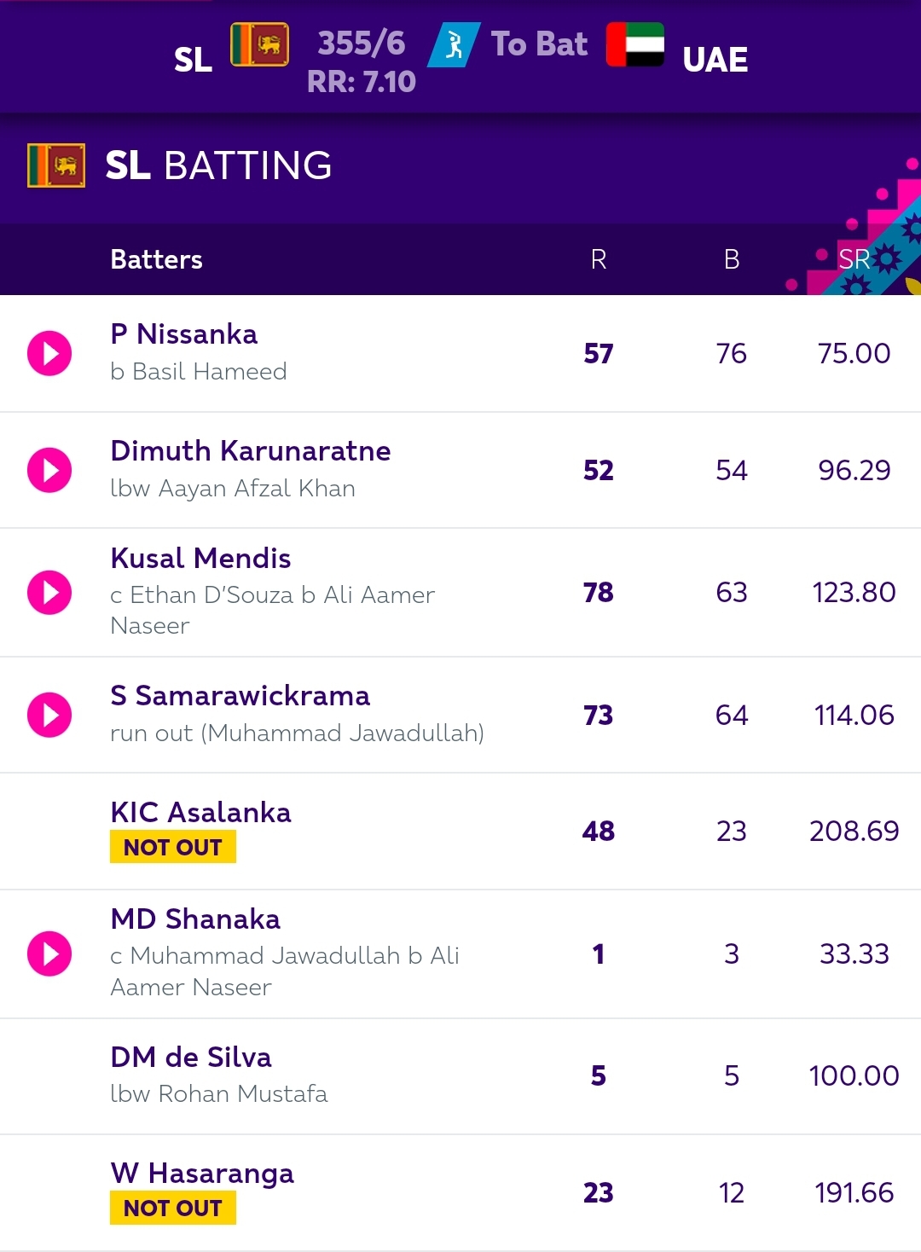Play S Samarawickrama run out video
Viewport: 921px width, 1252px height.
pyautogui.click(x=49, y=715)
